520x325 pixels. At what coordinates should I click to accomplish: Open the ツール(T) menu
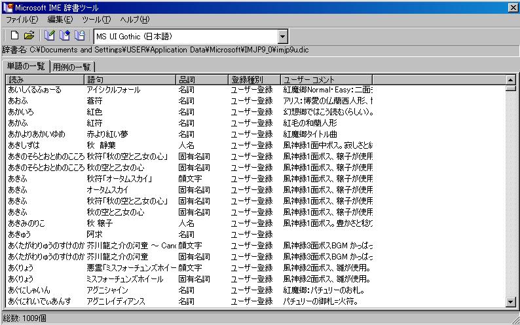96,20
